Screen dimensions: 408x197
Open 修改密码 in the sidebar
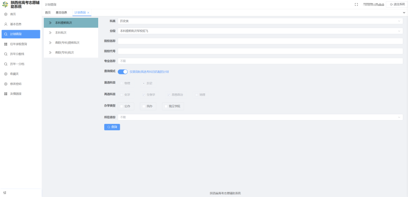click(21, 84)
